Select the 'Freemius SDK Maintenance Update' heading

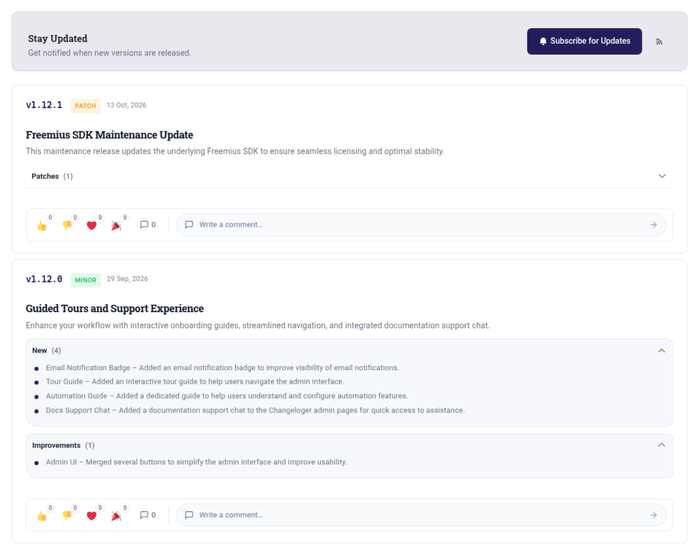point(109,135)
